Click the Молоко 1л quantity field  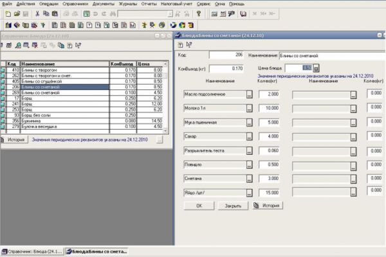click(269, 108)
